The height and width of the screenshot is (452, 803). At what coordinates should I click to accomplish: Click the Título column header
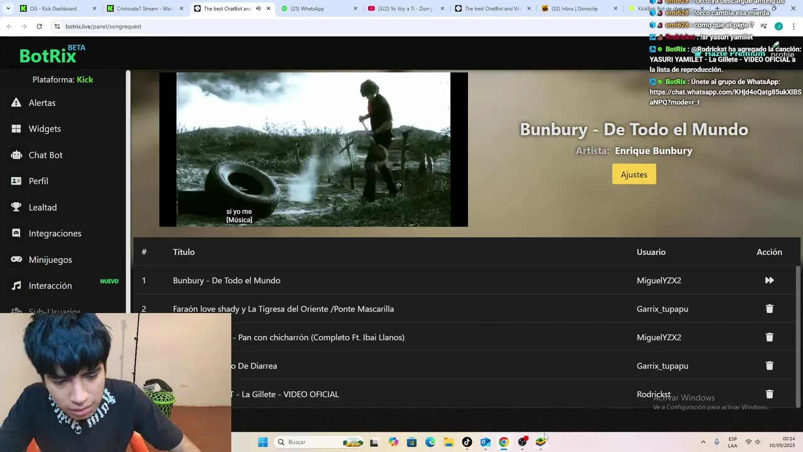184,252
